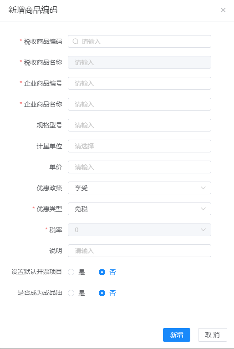Select 是 for 设置默认开票项目
Screen dimensions: 234x349
[x=71, y=272]
